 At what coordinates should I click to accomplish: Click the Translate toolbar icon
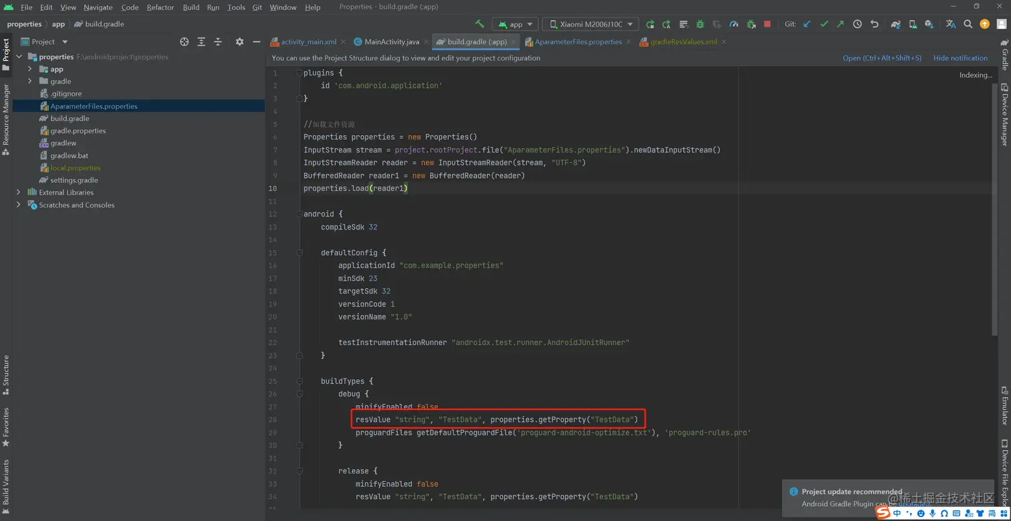pos(951,24)
